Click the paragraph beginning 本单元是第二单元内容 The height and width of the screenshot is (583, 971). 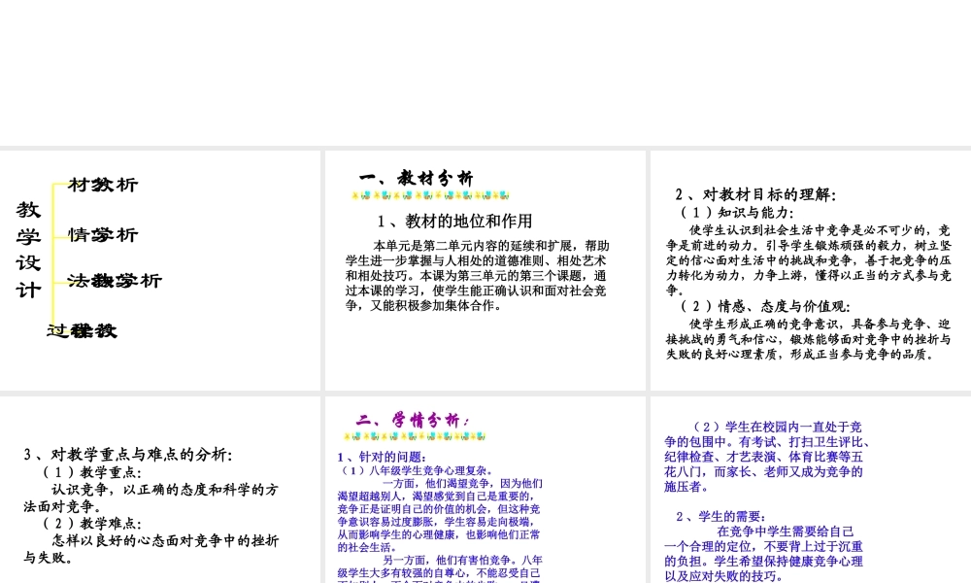[x=477, y=276]
